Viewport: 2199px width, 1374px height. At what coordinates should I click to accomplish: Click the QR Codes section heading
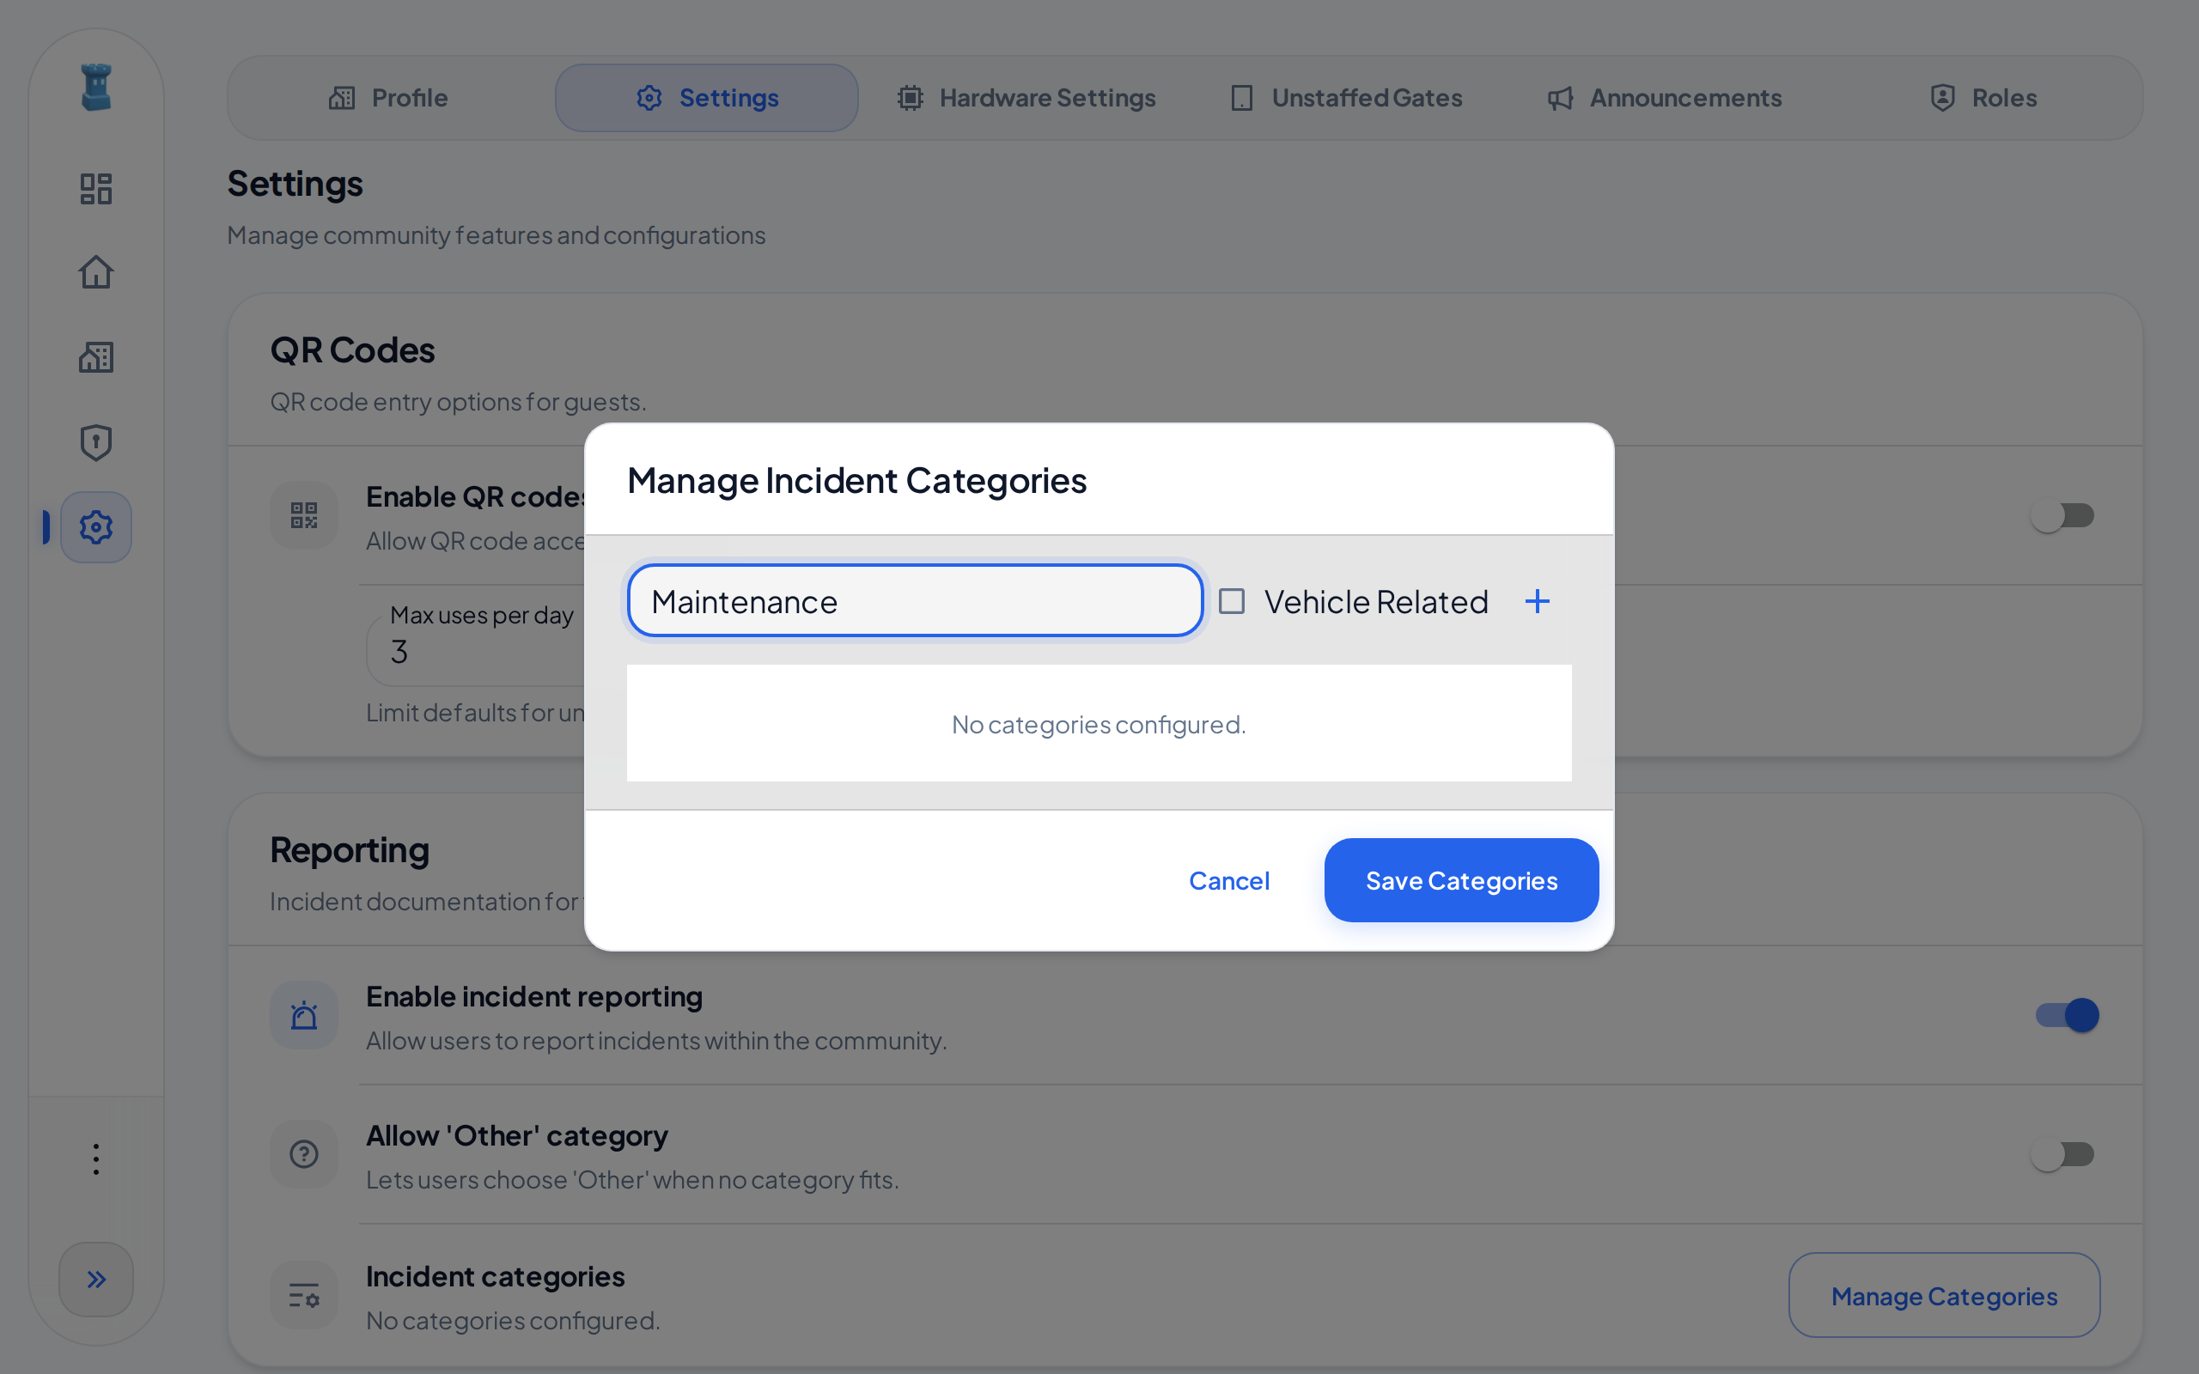pyautogui.click(x=352, y=350)
